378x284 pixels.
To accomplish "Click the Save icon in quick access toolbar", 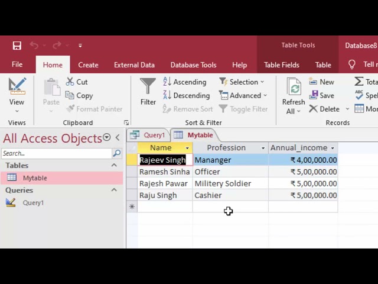I will (x=17, y=46).
